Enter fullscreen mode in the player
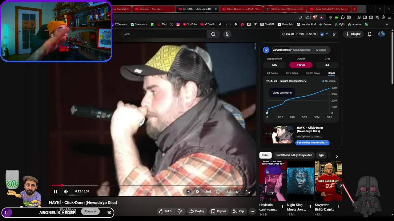Screen dimensions: 394x221 pos(248,192)
